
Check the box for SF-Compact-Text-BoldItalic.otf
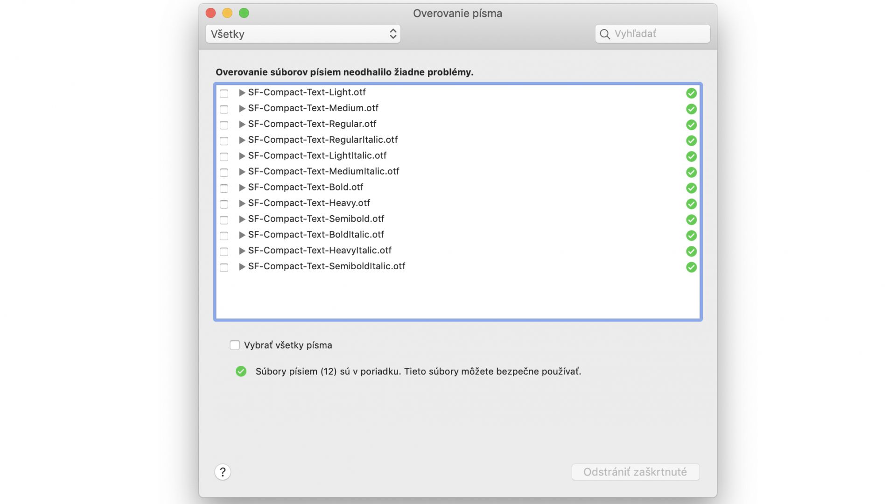[x=224, y=236]
